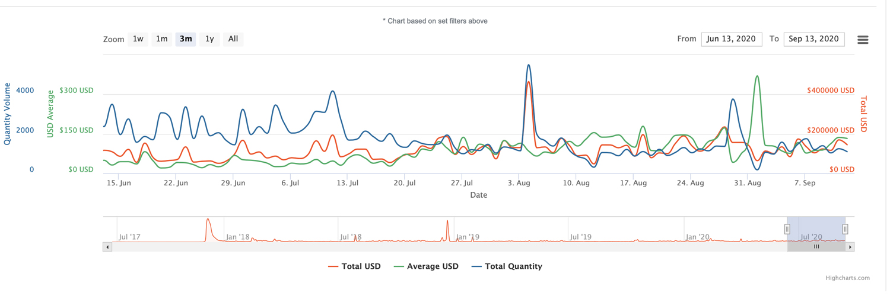This screenshot has width=890, height=296.
Task: Click the blue peak near 3. Aug
Action: click(529, 66)
